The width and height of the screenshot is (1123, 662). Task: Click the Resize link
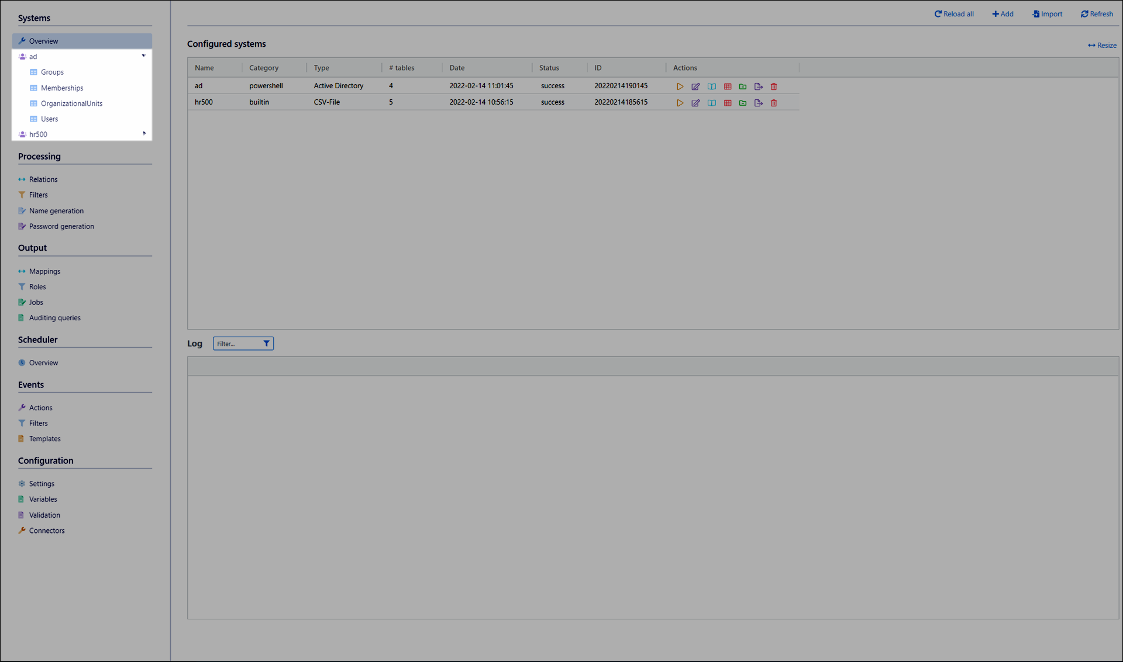[1102, 46]
